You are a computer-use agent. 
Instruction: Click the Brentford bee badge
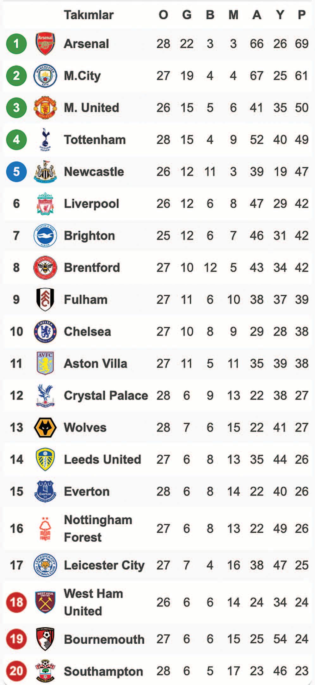(x=45, y=267)
